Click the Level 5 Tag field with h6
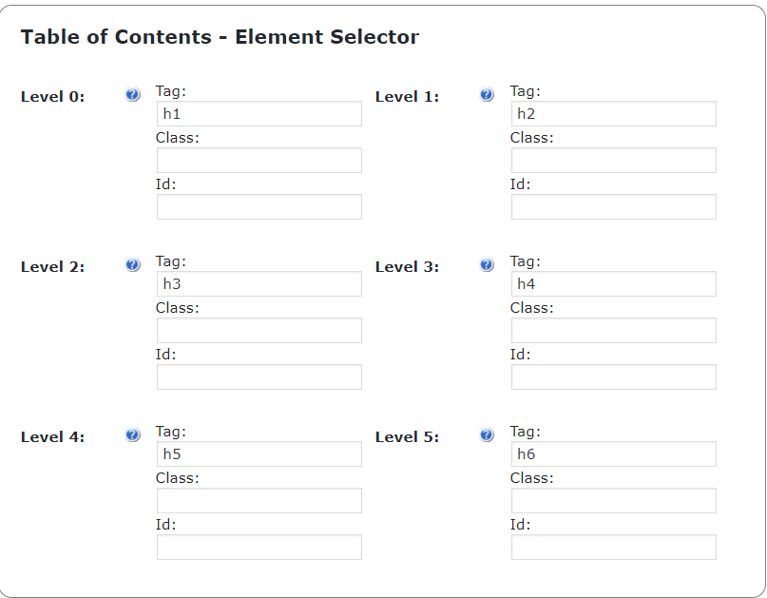This screenshot has height=598, width=767. (x=613, y=454)
